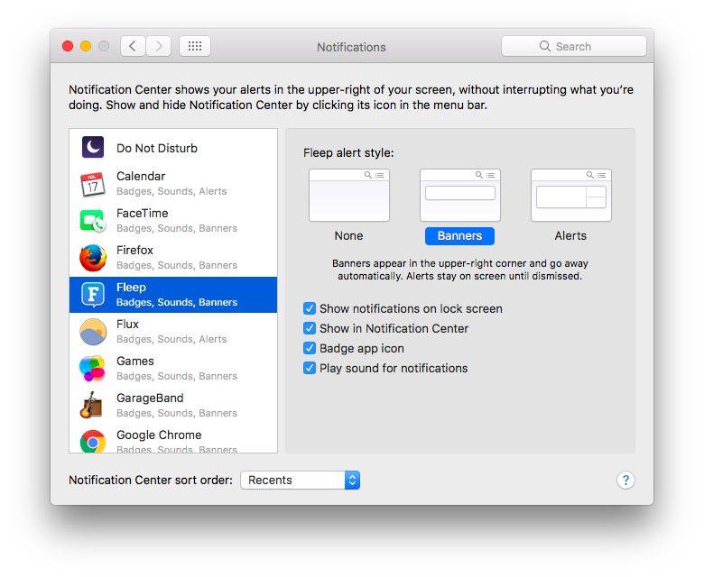Click the Firefox app icon
This screenshot has width=704, height=577.
pos(93,258)
